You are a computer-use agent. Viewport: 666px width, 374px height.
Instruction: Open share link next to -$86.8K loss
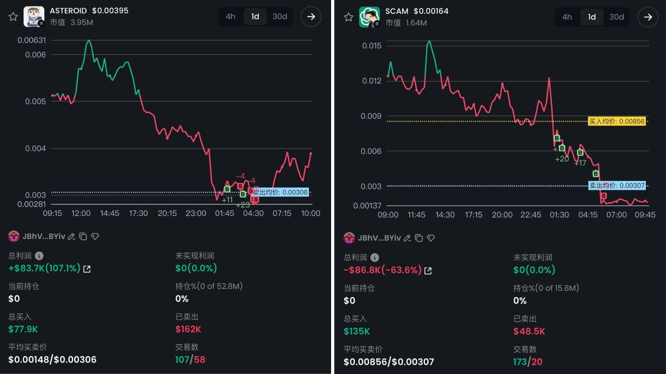[x=428, y=271]
